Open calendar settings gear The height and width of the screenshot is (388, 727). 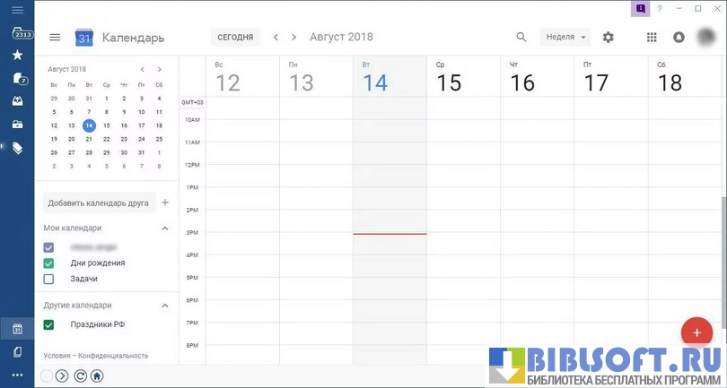pyautogui.click(x=609, y=38)
